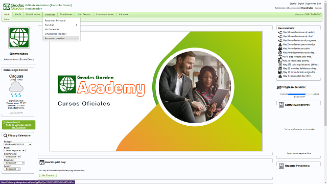Click the Inicio breadcrumb under the menu bar
Viewport: 327px width, 184px height.
[7, 19]
